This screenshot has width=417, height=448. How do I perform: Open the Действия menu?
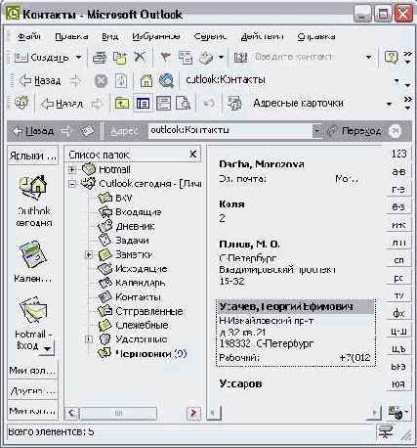[x=263, y=36]
